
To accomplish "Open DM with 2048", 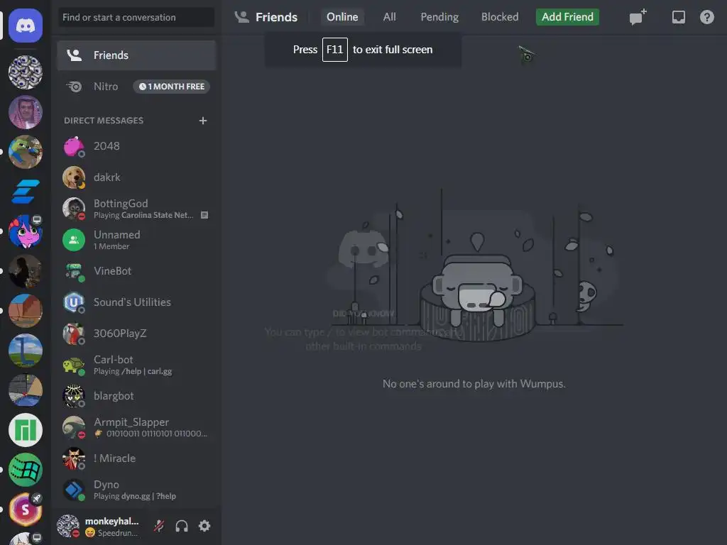I will click(x=136, y=146).
